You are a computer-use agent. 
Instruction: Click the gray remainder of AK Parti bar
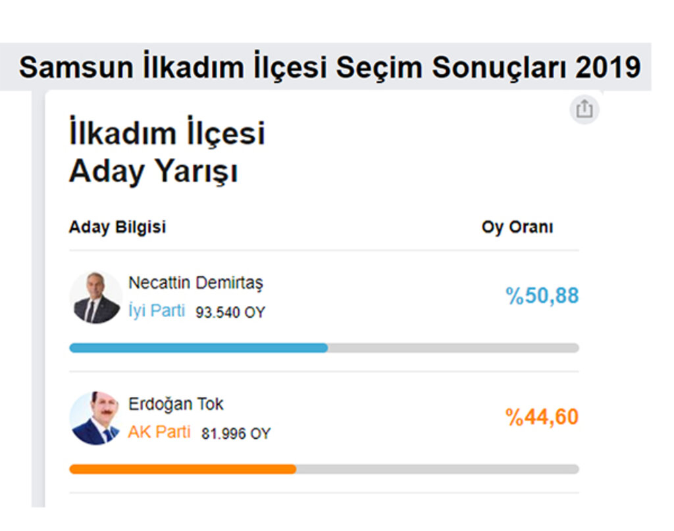[438, 468]
